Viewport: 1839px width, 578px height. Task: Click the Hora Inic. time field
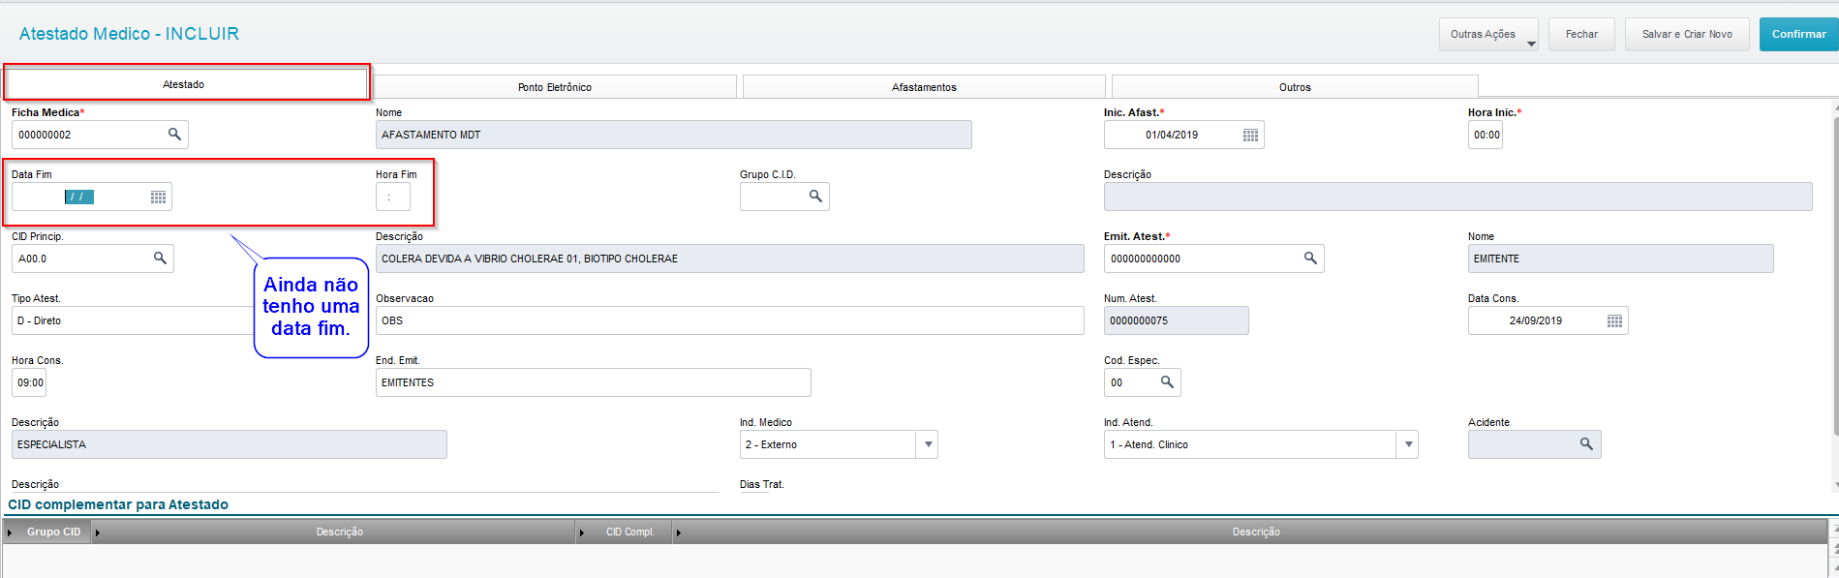(1486, 135)
